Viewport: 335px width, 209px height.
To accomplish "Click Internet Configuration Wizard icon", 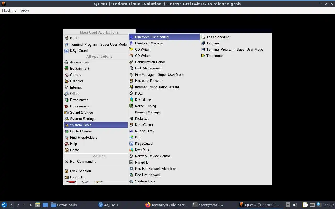I will 131,87.
